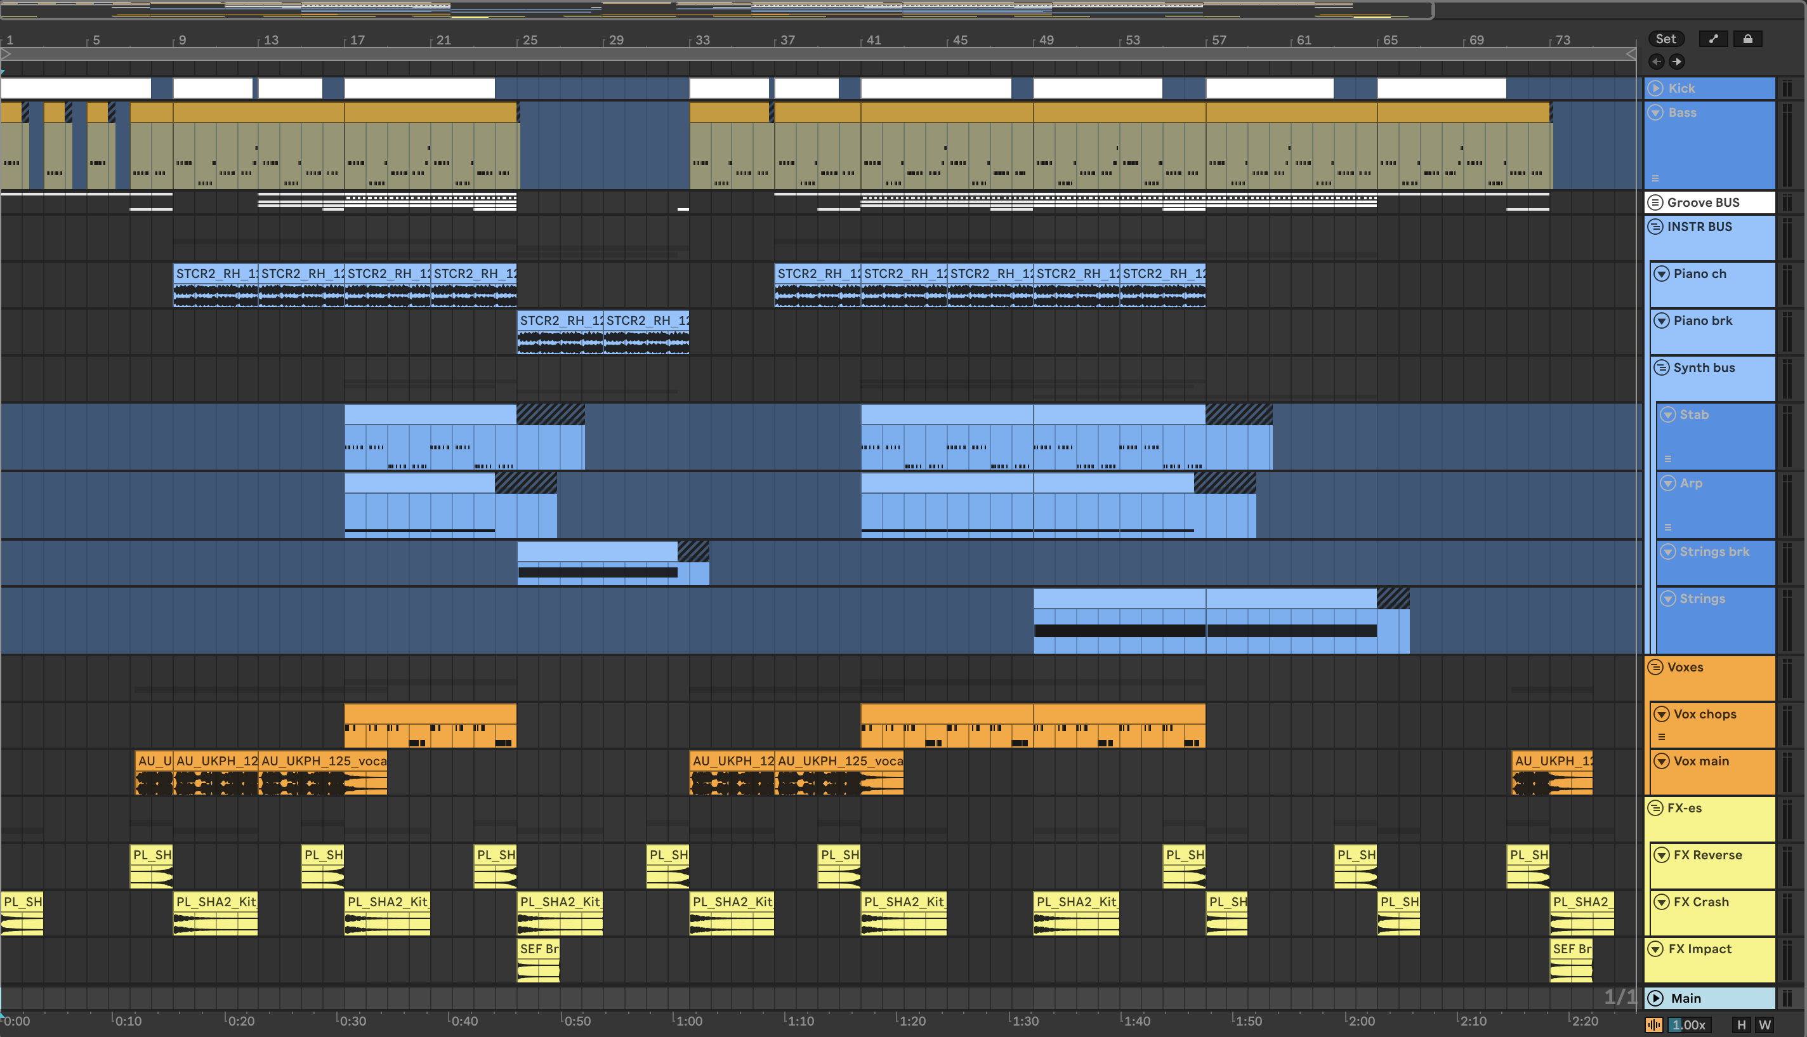This screenshot has height=1037, width=1807.
Task: Jump to the previous locator arrow
Action: (1657, 62)
